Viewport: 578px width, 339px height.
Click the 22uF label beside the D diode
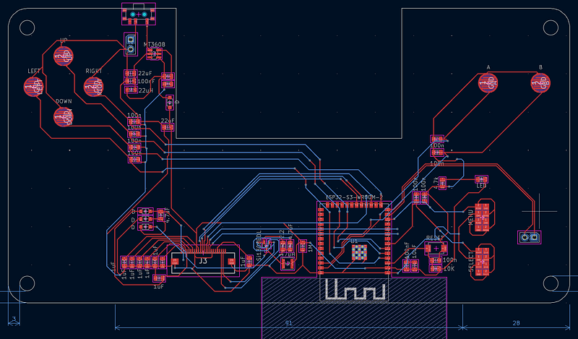(168, 121)
